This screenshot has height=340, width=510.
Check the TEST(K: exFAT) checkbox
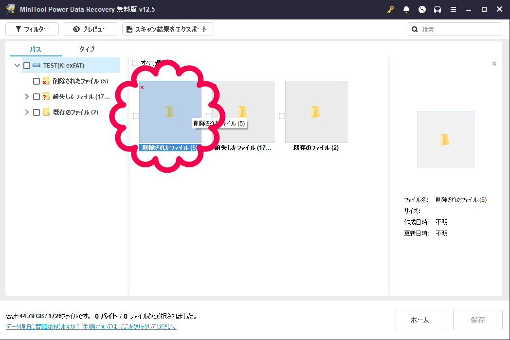pyautogui.click(x=27, y=66)
